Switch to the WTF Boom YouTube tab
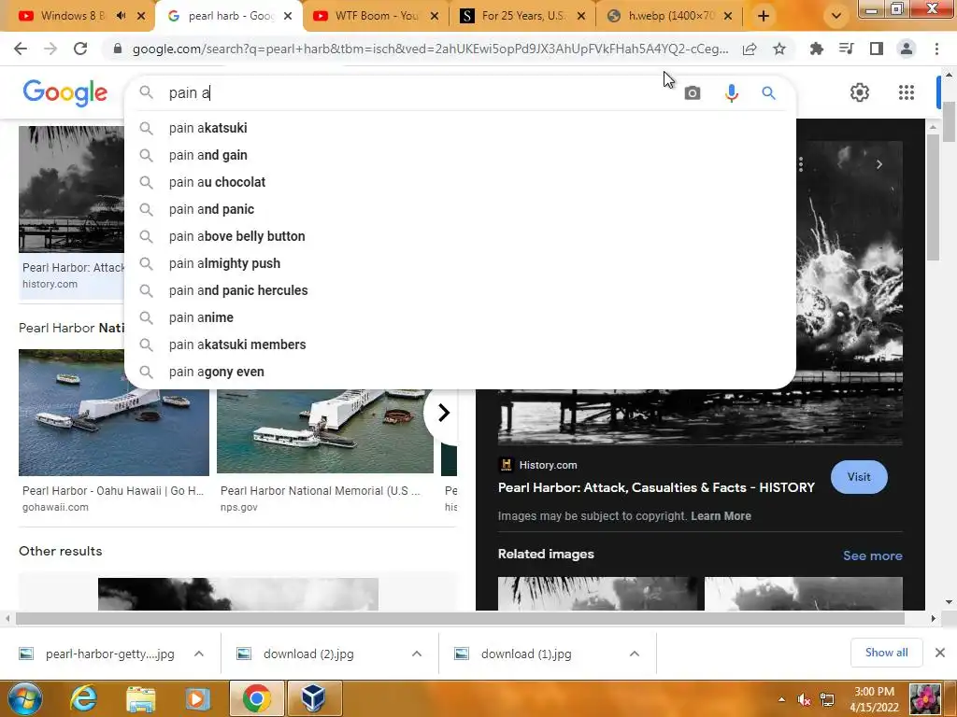The image size is (957, 717). (x=376, y=16)
